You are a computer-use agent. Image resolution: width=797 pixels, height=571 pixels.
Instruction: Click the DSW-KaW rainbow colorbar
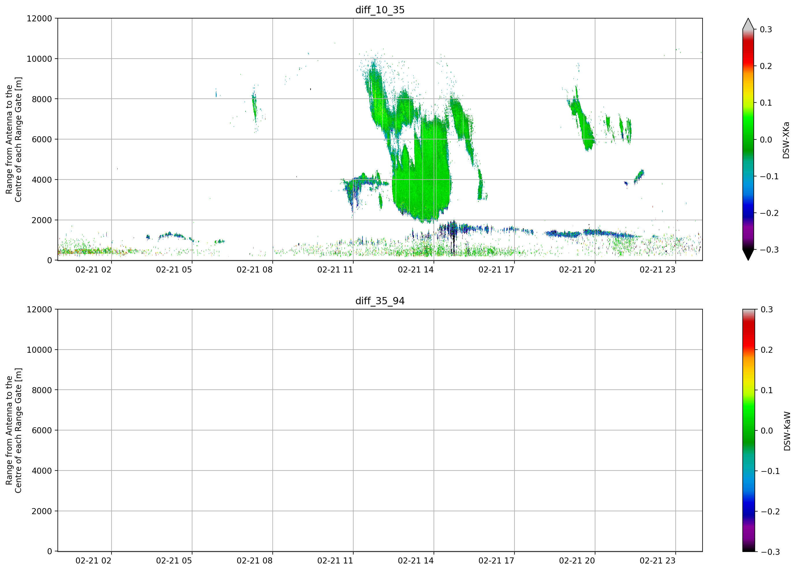(x=748, y=430)
